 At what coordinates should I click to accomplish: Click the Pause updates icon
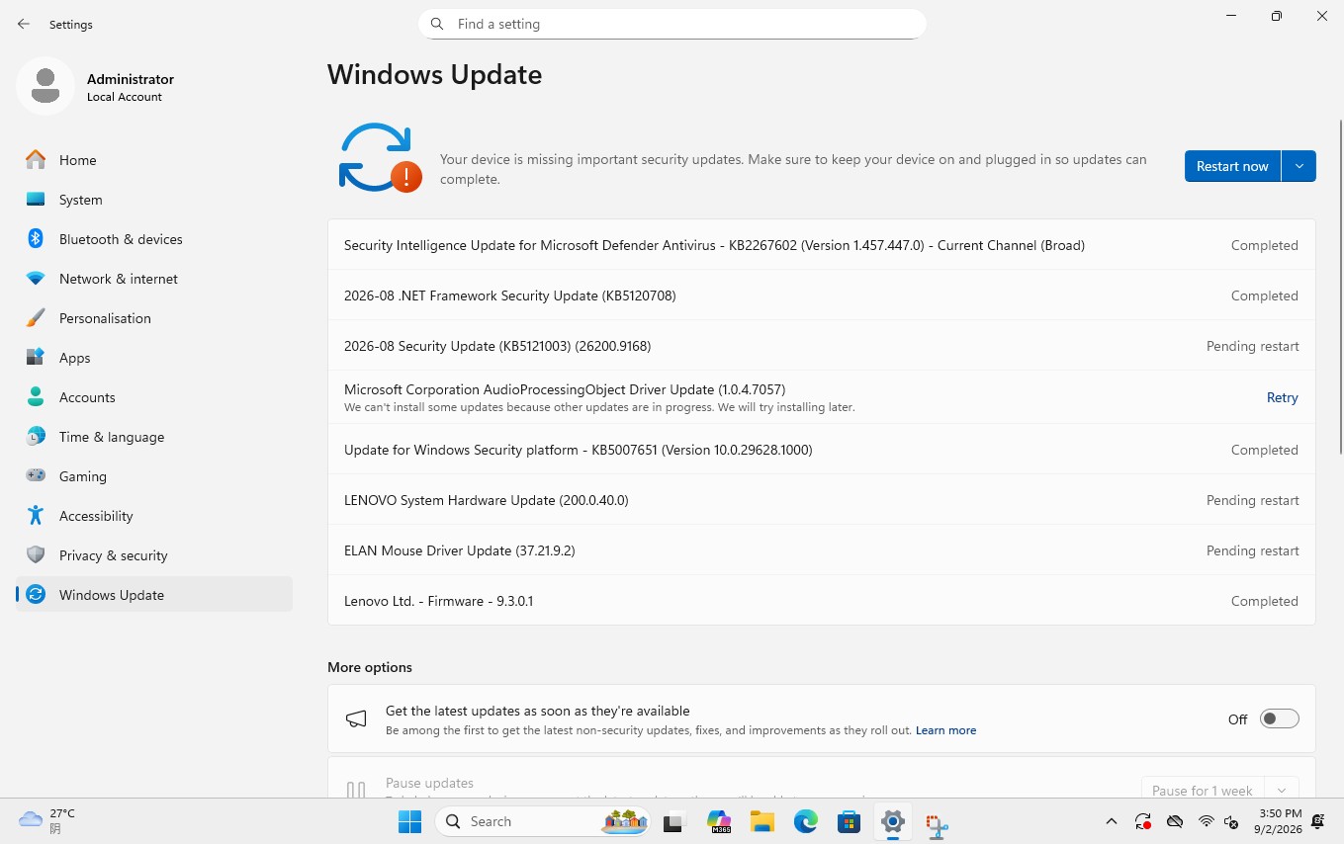(x=356, y=789)
